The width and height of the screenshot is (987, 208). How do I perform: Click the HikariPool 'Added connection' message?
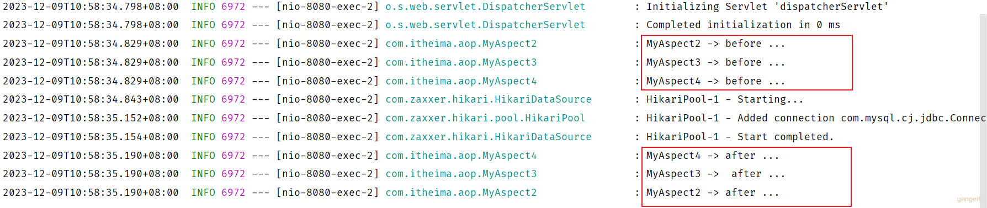pyautogui.click(x=816, y=118)
